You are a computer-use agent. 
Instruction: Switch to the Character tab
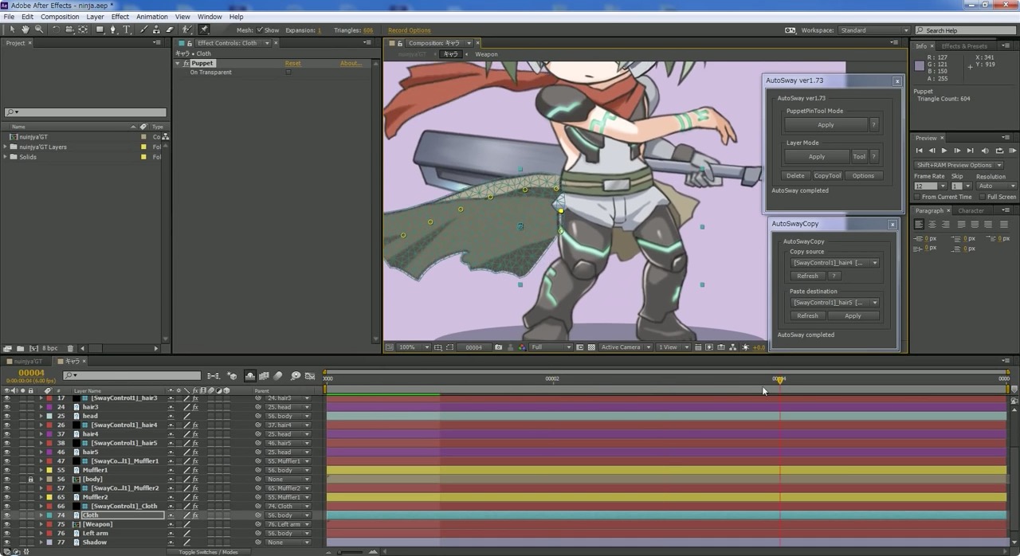tap(971, 211)
